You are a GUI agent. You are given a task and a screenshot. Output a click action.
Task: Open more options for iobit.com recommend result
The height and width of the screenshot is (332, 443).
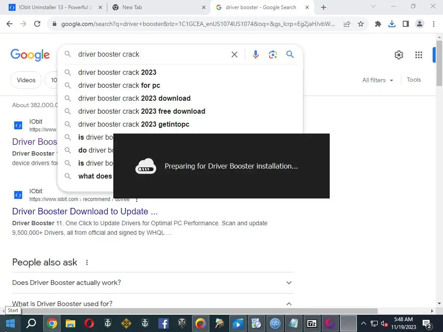(x=137, y=200)
